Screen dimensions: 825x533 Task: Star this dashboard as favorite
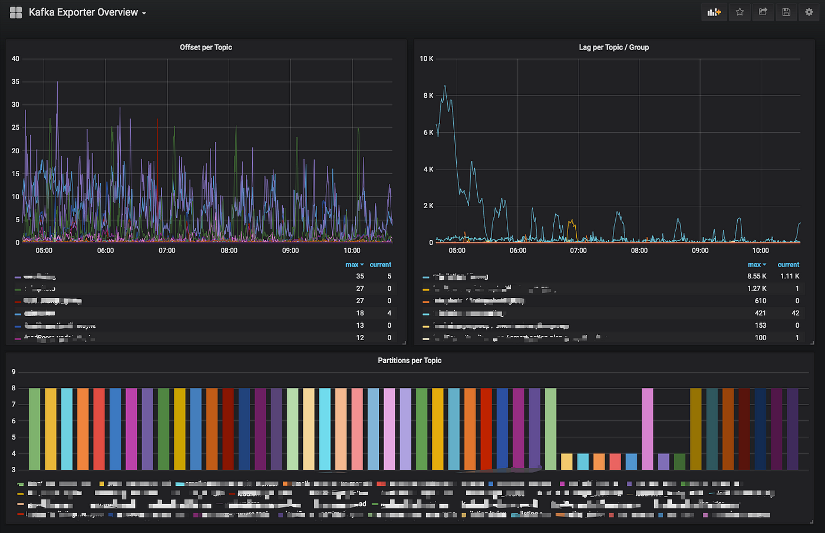(x=740, y=12)
